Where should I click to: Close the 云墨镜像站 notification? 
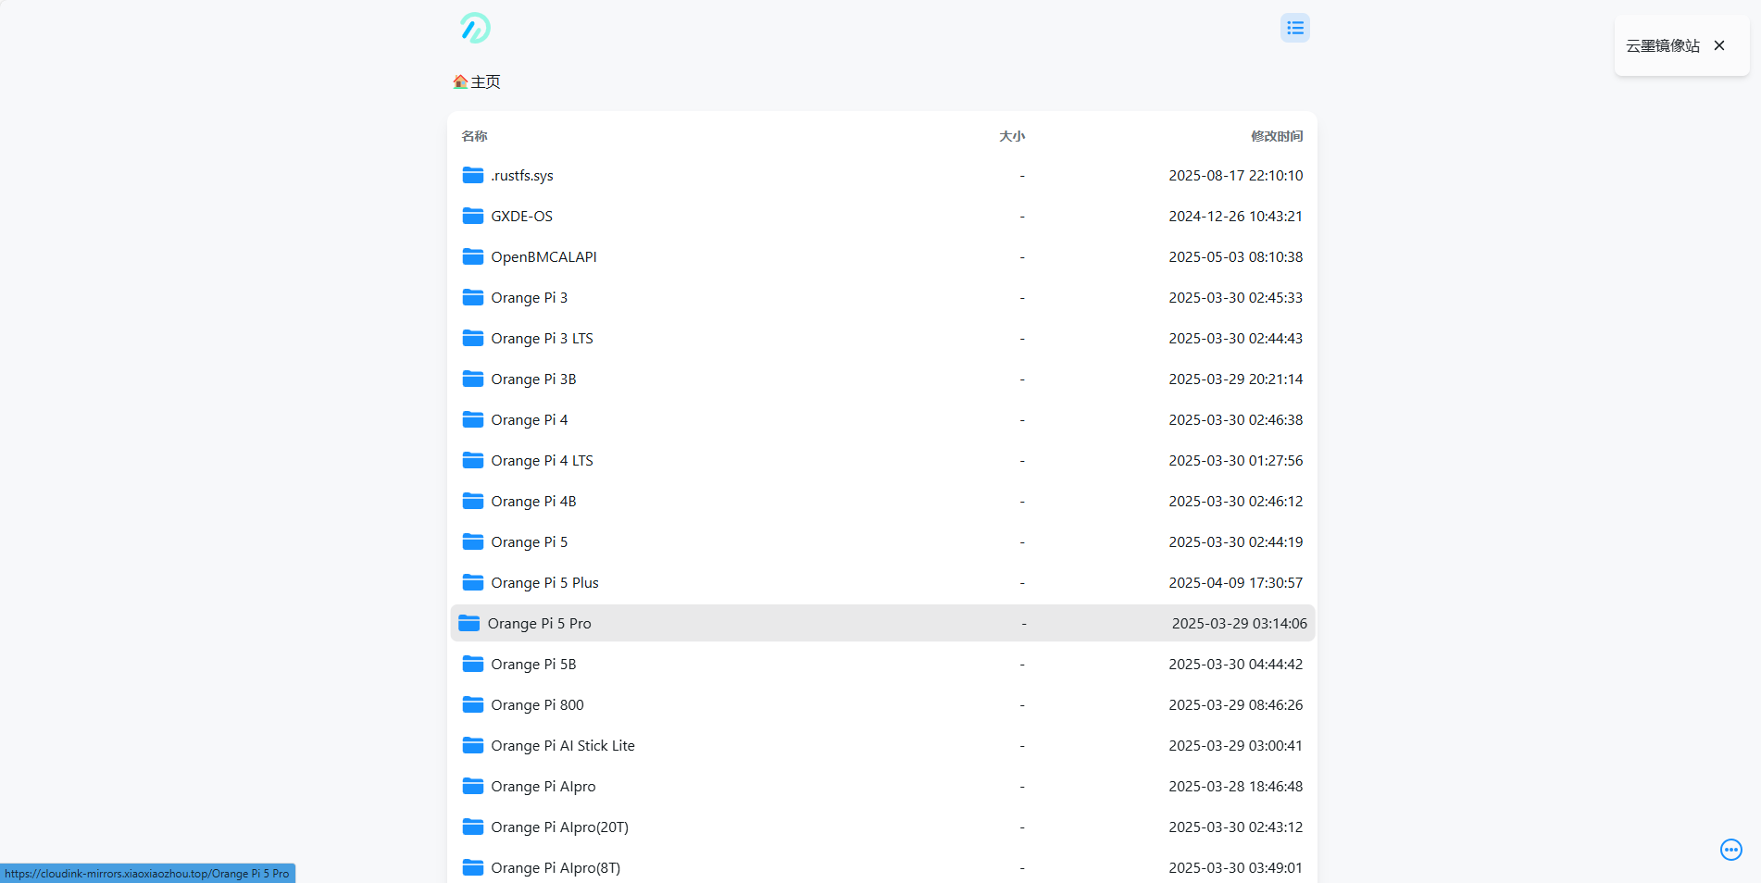coord(1719,45)
